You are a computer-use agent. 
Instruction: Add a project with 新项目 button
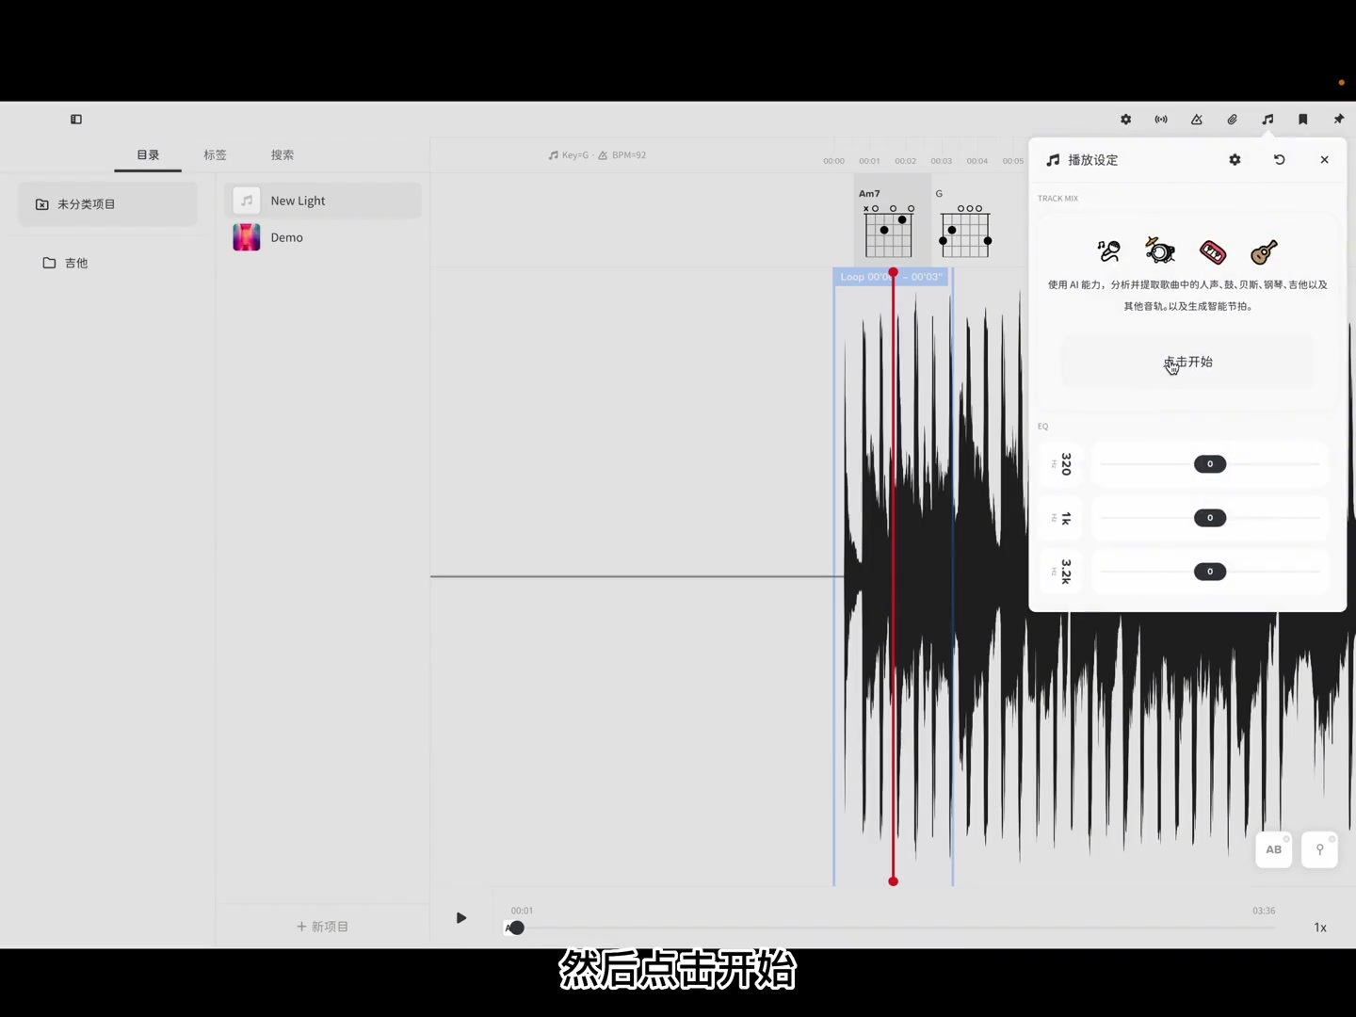point(323,927)
